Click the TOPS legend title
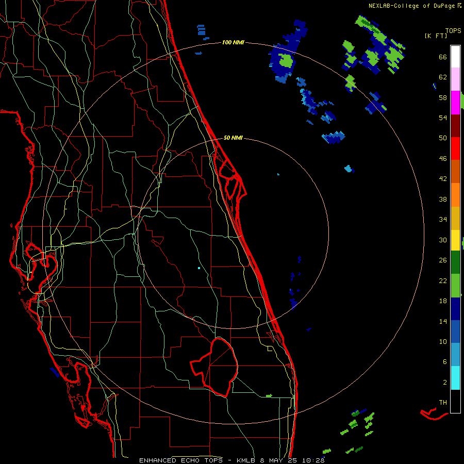Viewport: 464px width, 464px height. [x=453, y=30]
